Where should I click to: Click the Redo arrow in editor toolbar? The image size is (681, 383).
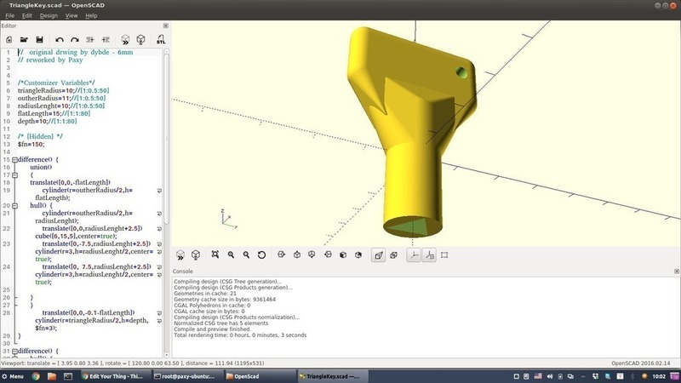click(74, 39)
